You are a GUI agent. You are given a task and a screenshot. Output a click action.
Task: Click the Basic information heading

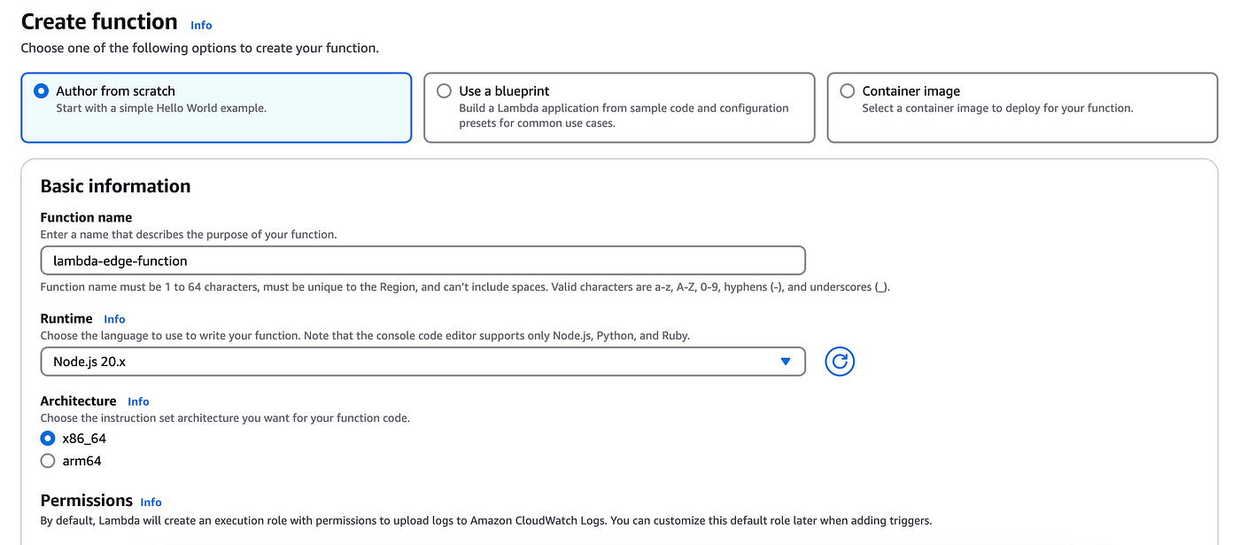[x=115, y=186]
